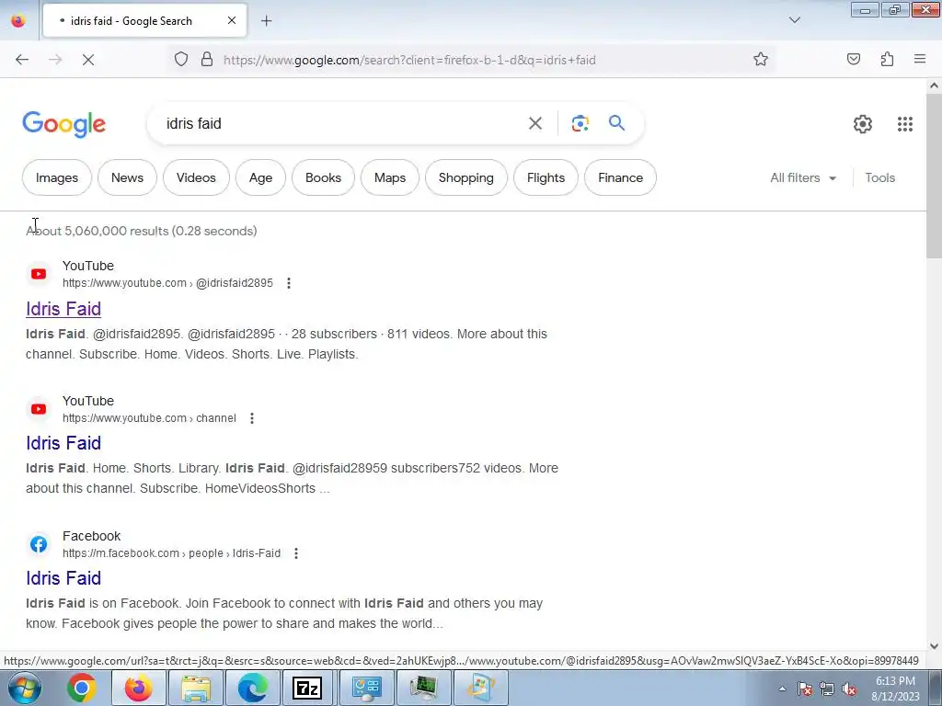Close the idris faid search tab

pos(232,21)
